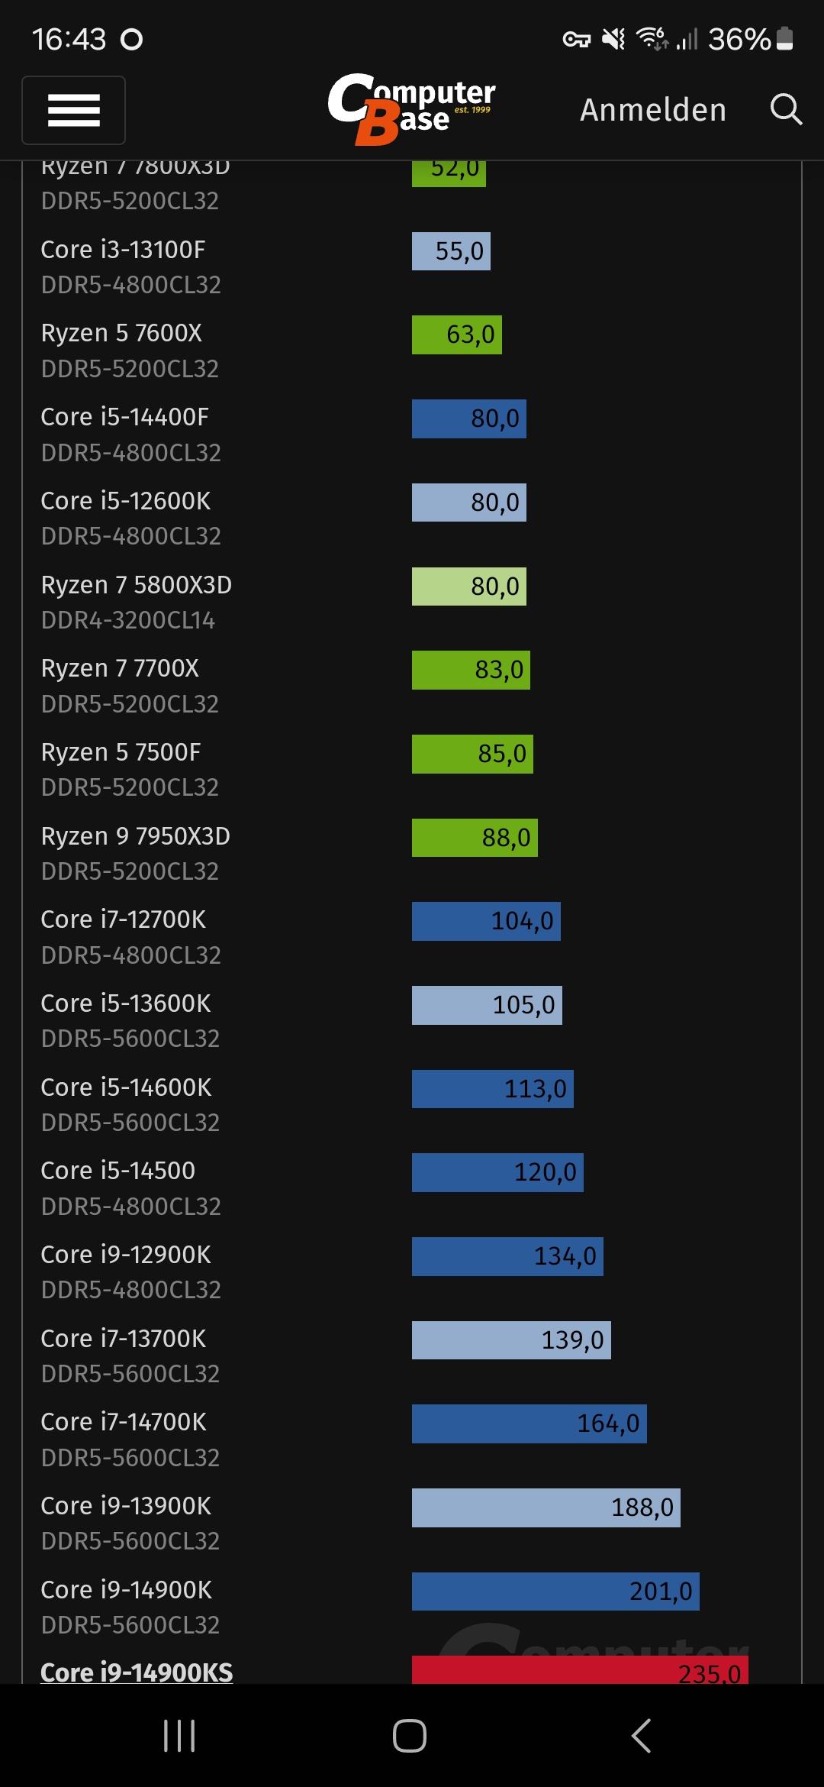Tap the ComputerBase logo
The width and height of the screenshot is (824, 1787).
click(411, 109)
